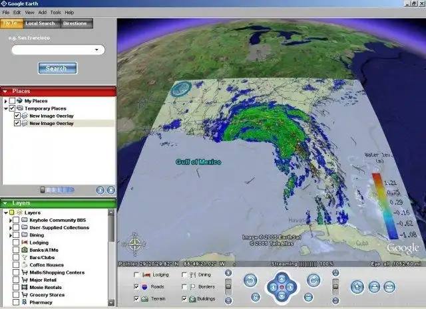Click the red center dot of navigation pad
The width and height of the screenshot is (426, 309).
coord(282,287)
